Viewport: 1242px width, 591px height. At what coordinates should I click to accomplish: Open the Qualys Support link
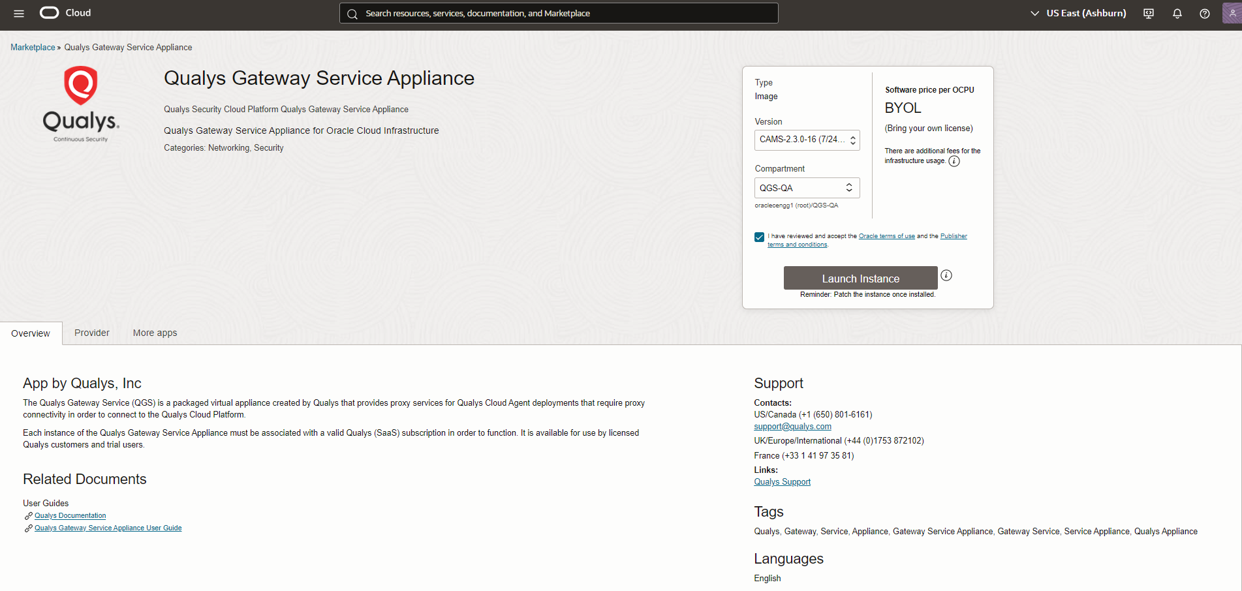pos(782,482)
